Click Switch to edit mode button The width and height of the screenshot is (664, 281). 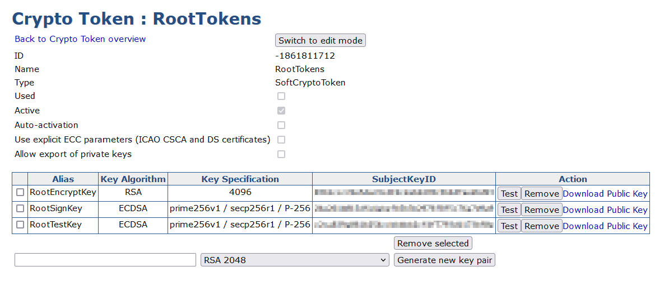(x=320, y=40)
